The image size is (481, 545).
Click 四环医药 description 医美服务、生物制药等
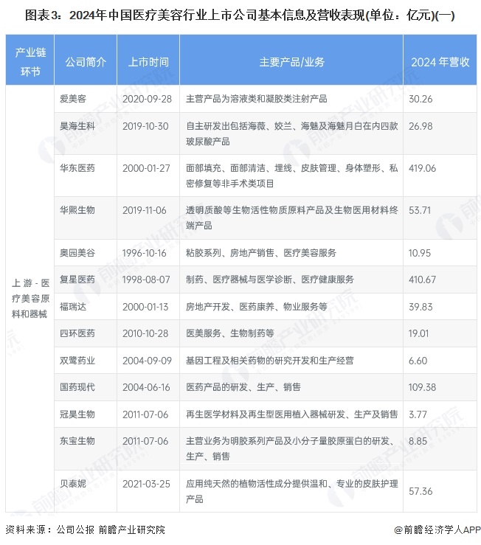pos(230,333)
